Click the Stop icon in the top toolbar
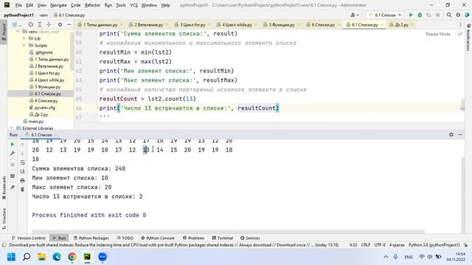 tap(438, 15)
